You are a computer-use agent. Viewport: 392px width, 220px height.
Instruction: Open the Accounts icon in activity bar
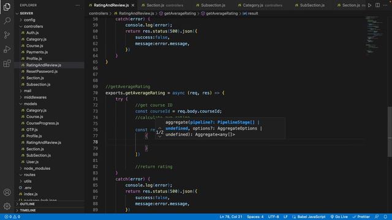7,192
